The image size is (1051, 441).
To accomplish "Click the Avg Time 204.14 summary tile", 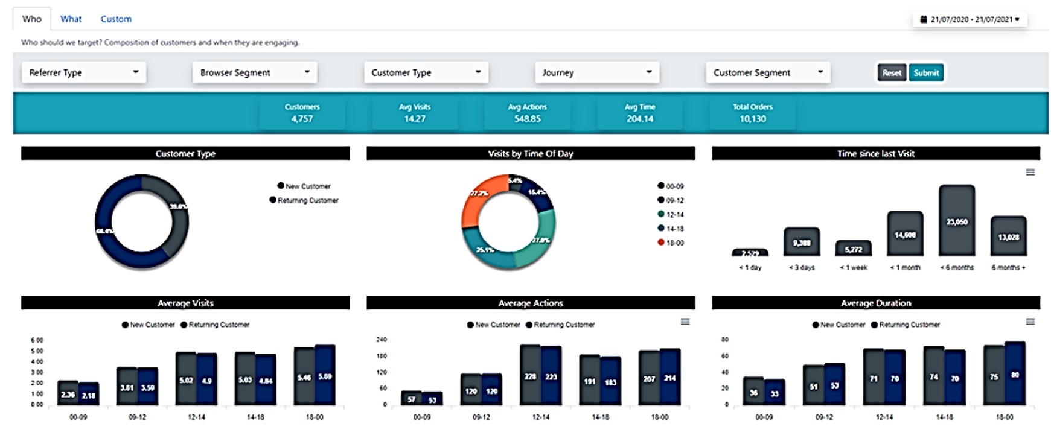I will click(x=640, y=113).
